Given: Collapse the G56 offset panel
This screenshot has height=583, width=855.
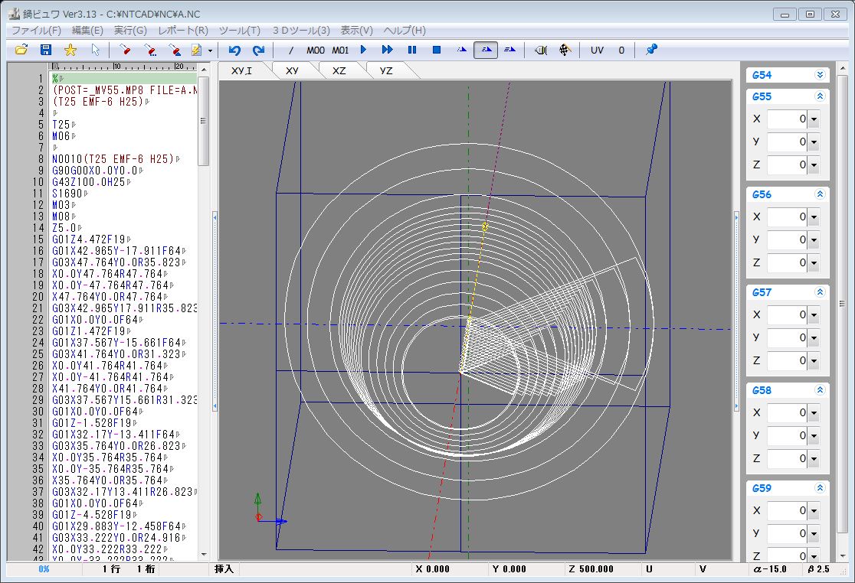Looking at the screenshot, I should (820, 194).
